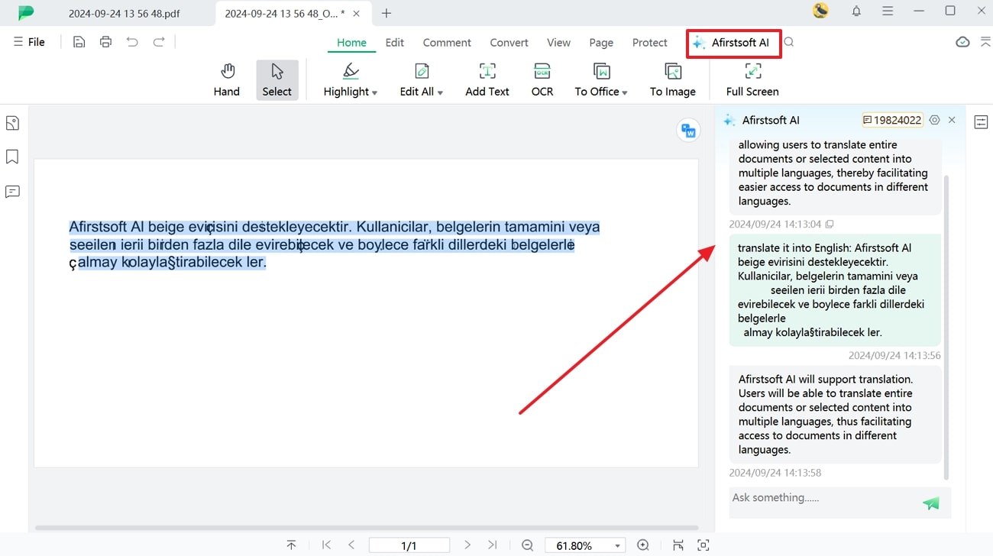Select the Hand tool
993x556 pixels.
(x=227, y=80)
